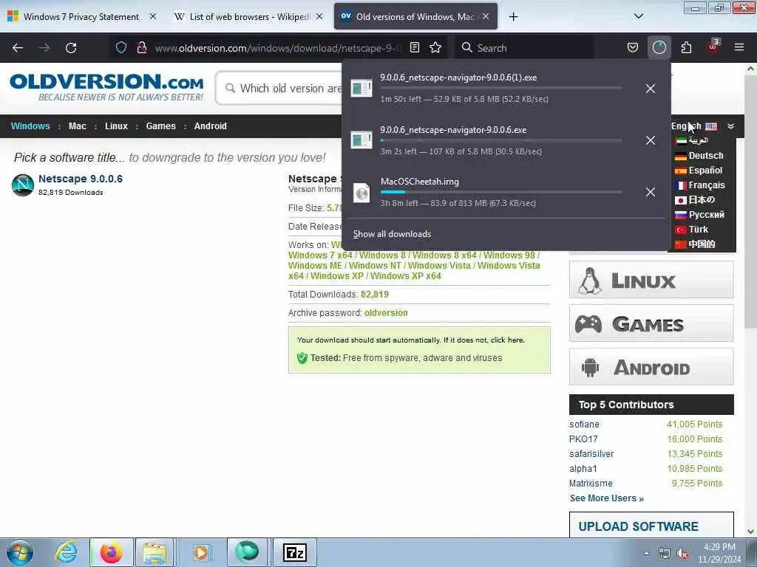757x567 pixels.
Task: Collapse the English language dropdown chevron
Action: [730, 126]
